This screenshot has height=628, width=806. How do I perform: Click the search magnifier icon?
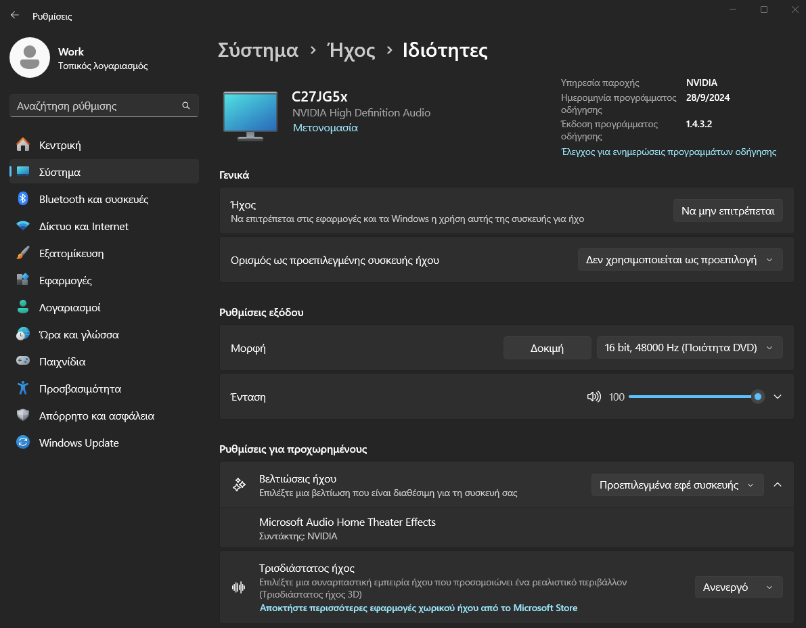[x=186, y=106]
